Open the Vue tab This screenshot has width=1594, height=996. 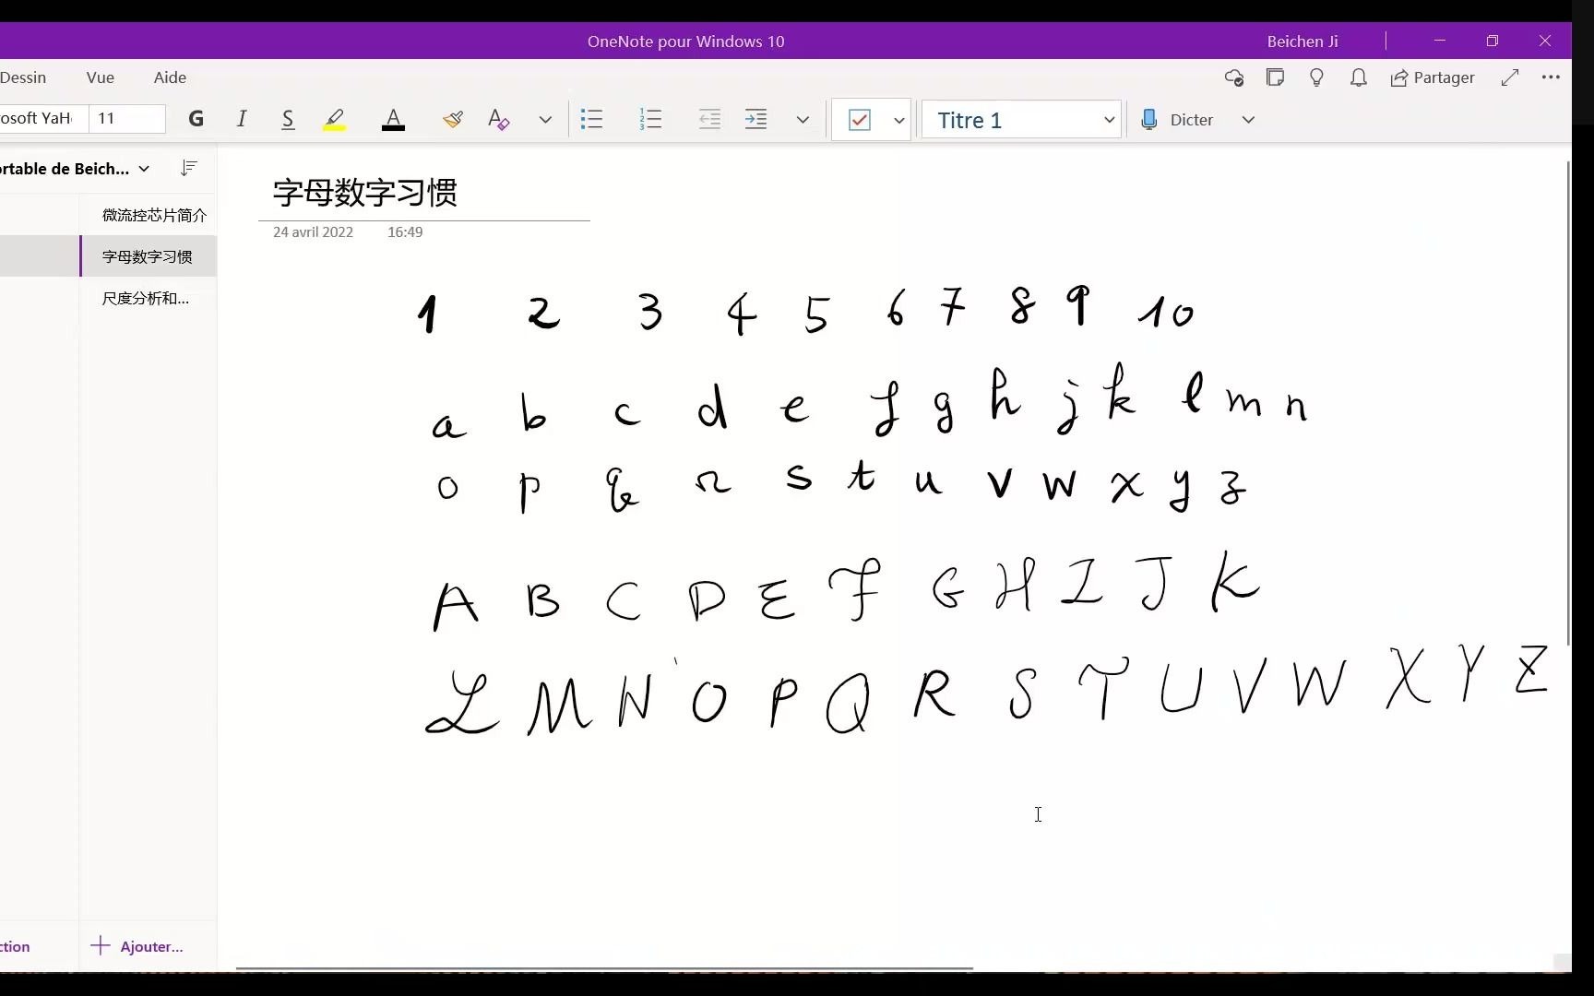click(100, 77)
